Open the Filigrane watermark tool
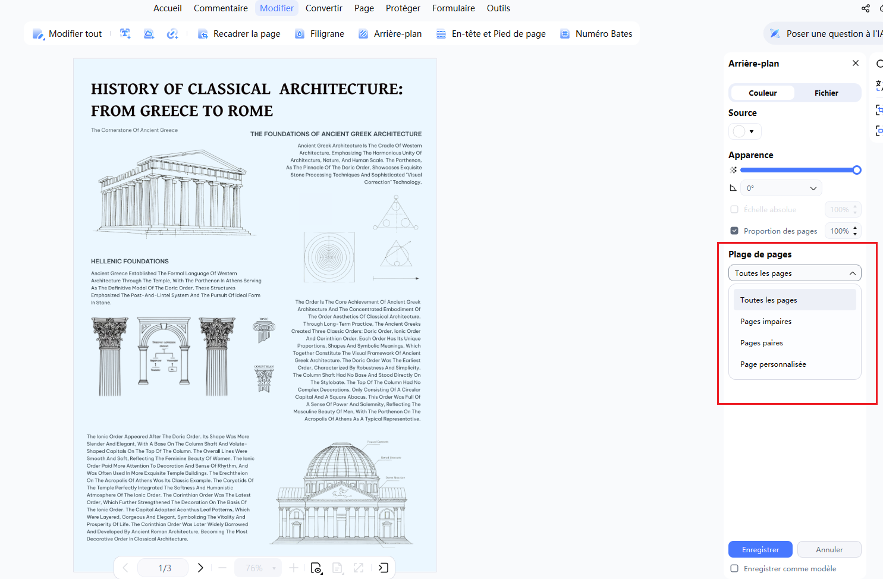This screenshot has height=579, width=883. click(320, 34)
